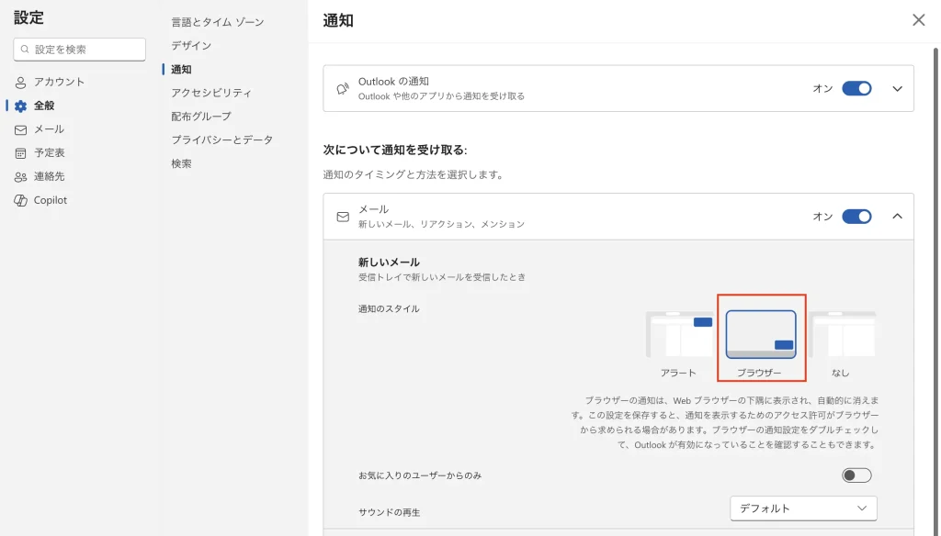Image resolution: width=941 pixels, height=536 pixels.
Task: Go to プライバシーとデータ settings
Action: tap(221, 140)
